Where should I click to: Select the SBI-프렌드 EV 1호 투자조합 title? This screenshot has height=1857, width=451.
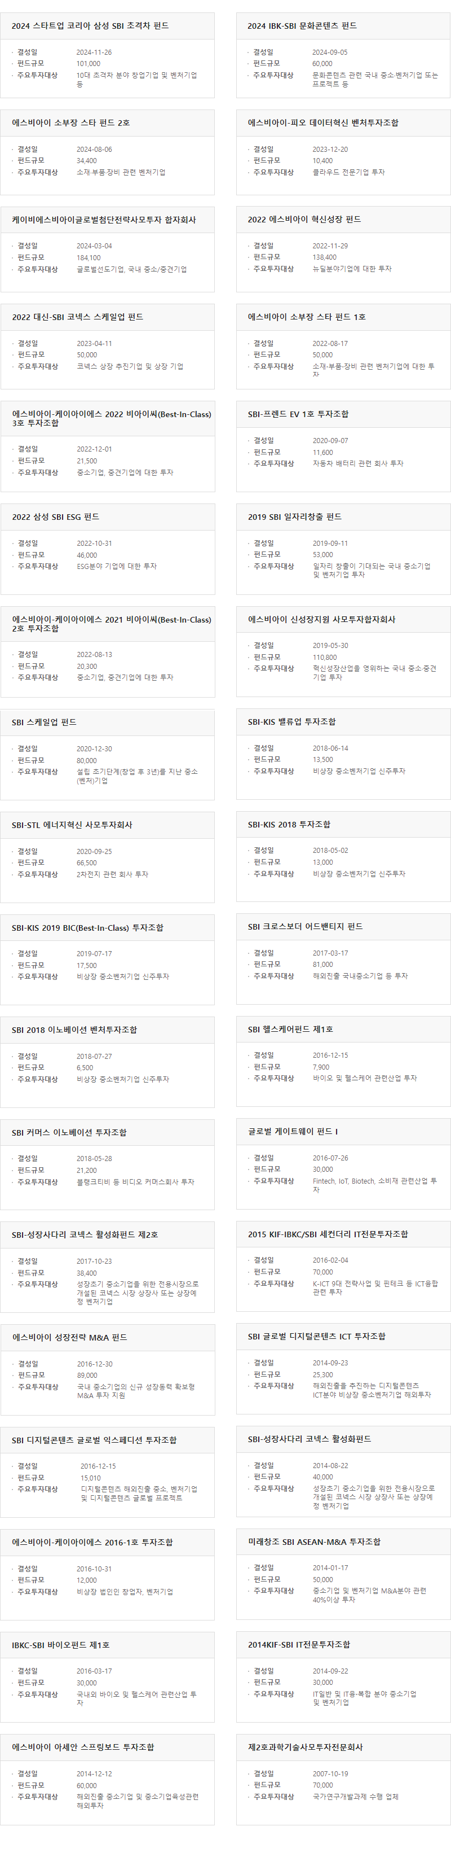[298, 414]
